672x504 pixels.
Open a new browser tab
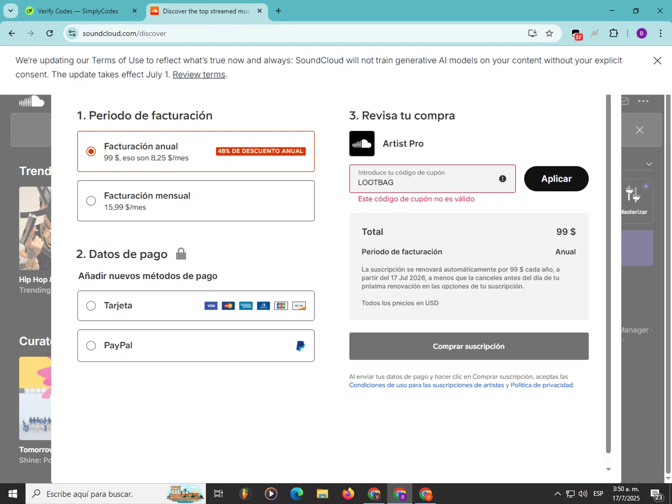pos(278,11)
